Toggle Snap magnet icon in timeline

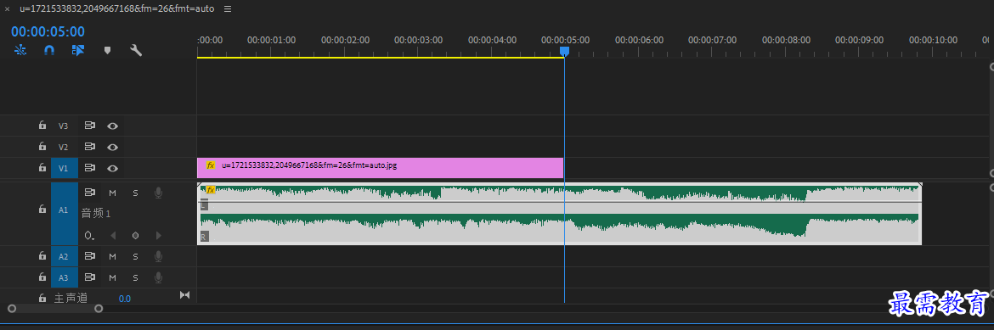[49, 50]
